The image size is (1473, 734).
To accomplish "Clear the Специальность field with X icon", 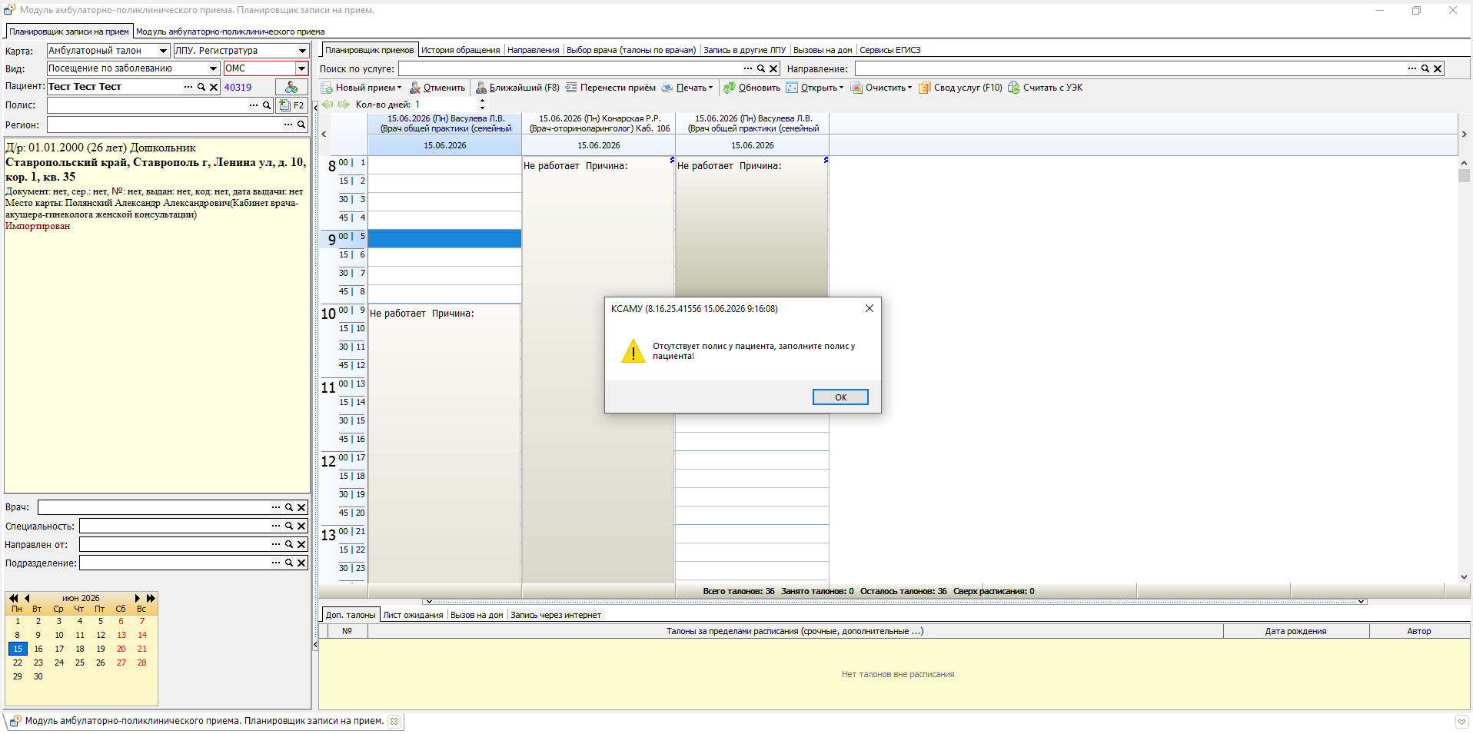I will pos(301,526).
